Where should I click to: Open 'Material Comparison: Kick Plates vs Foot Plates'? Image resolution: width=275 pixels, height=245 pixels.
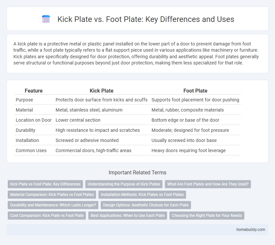[52, 195]
